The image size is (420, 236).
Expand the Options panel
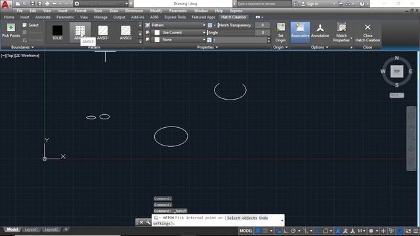(x=320, y=47)
